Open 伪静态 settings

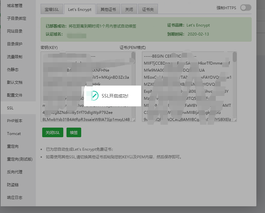click(x=13, y=70)
